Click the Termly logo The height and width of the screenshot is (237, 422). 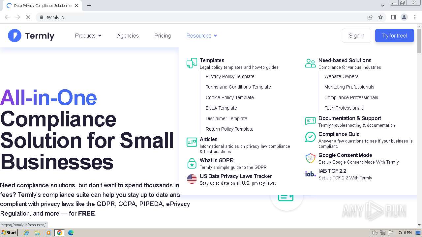31,36
